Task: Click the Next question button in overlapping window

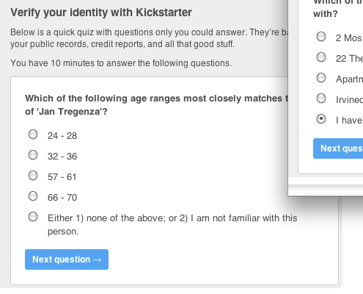Action: [338, 148]
